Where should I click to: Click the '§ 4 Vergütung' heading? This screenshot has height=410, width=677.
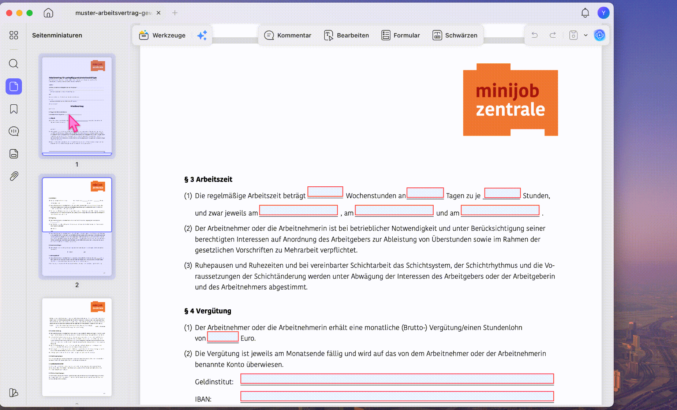point(208,311)
